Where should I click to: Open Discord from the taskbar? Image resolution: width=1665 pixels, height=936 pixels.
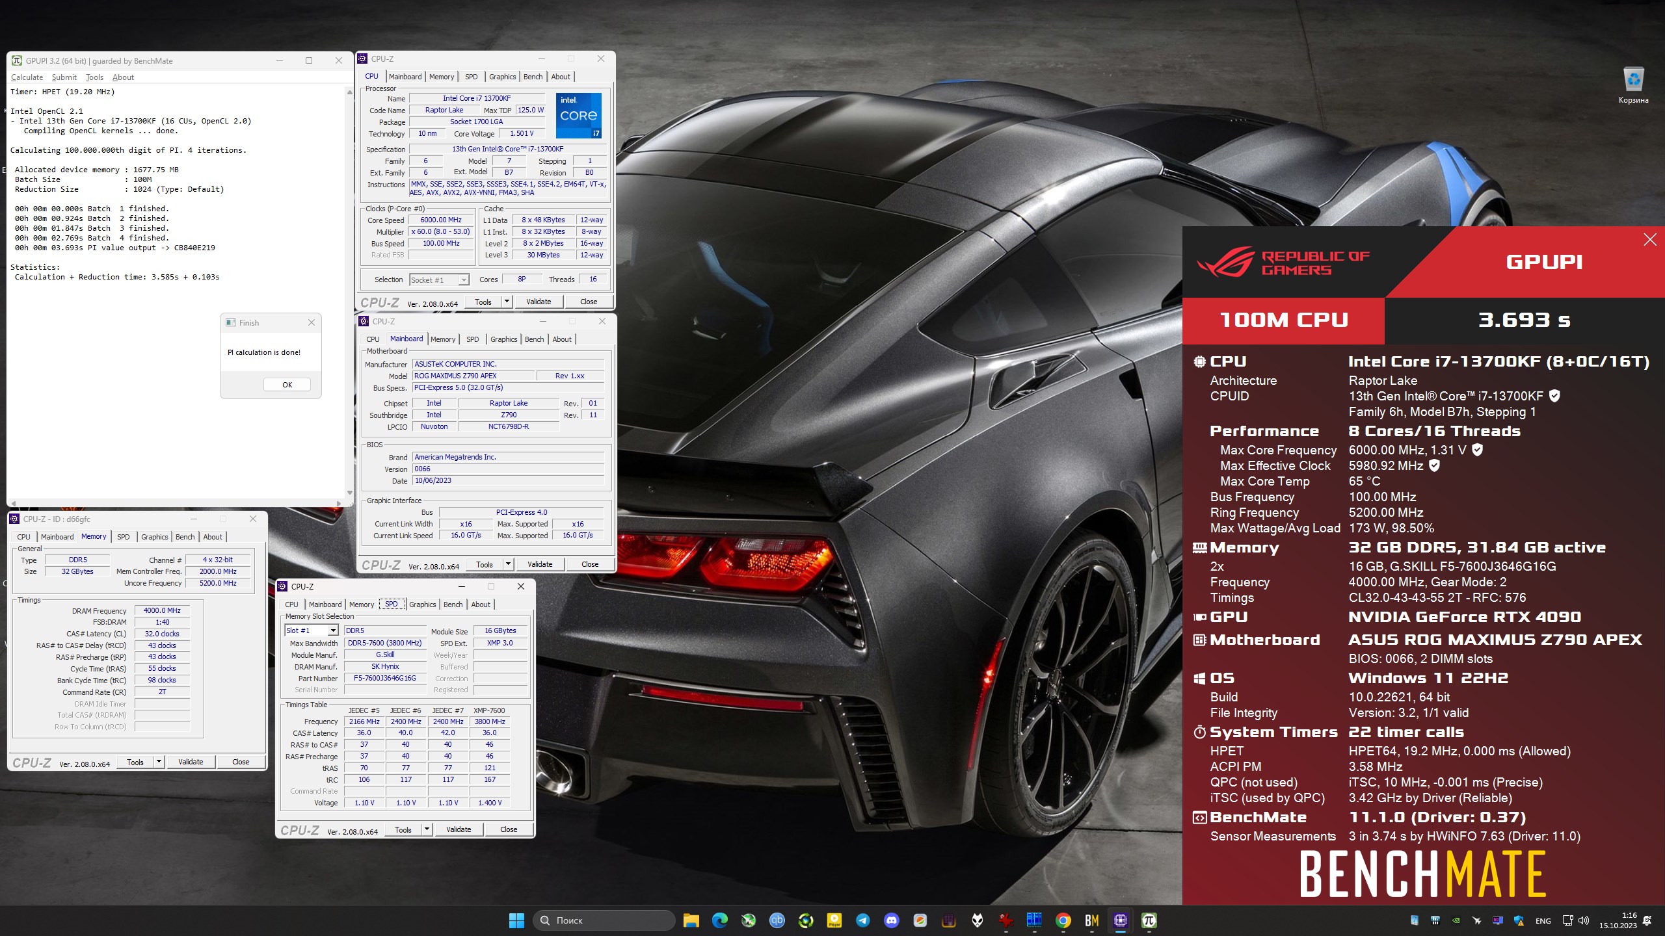(x=891, y=920)
